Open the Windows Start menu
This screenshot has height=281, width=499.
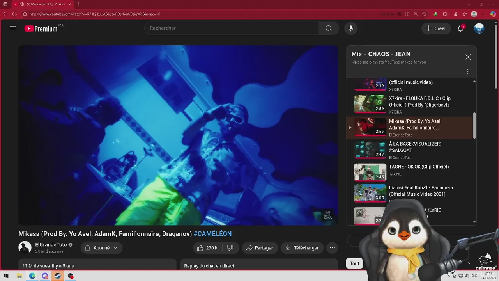pos(6,276)
